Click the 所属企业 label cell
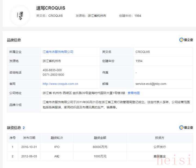Image resolution: width=196 pixels, height=168 pixels. tap(24, 52)
